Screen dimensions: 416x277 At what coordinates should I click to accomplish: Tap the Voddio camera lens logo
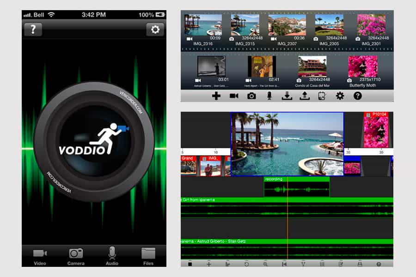click(94, 141)
